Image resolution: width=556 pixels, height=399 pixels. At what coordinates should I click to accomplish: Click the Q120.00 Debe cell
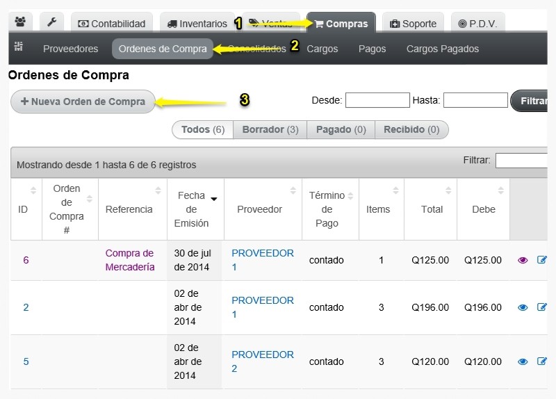[x=483, y=361]
